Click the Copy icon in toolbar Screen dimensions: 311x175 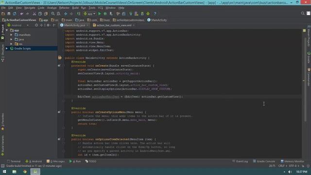click(x=40, y=14)
